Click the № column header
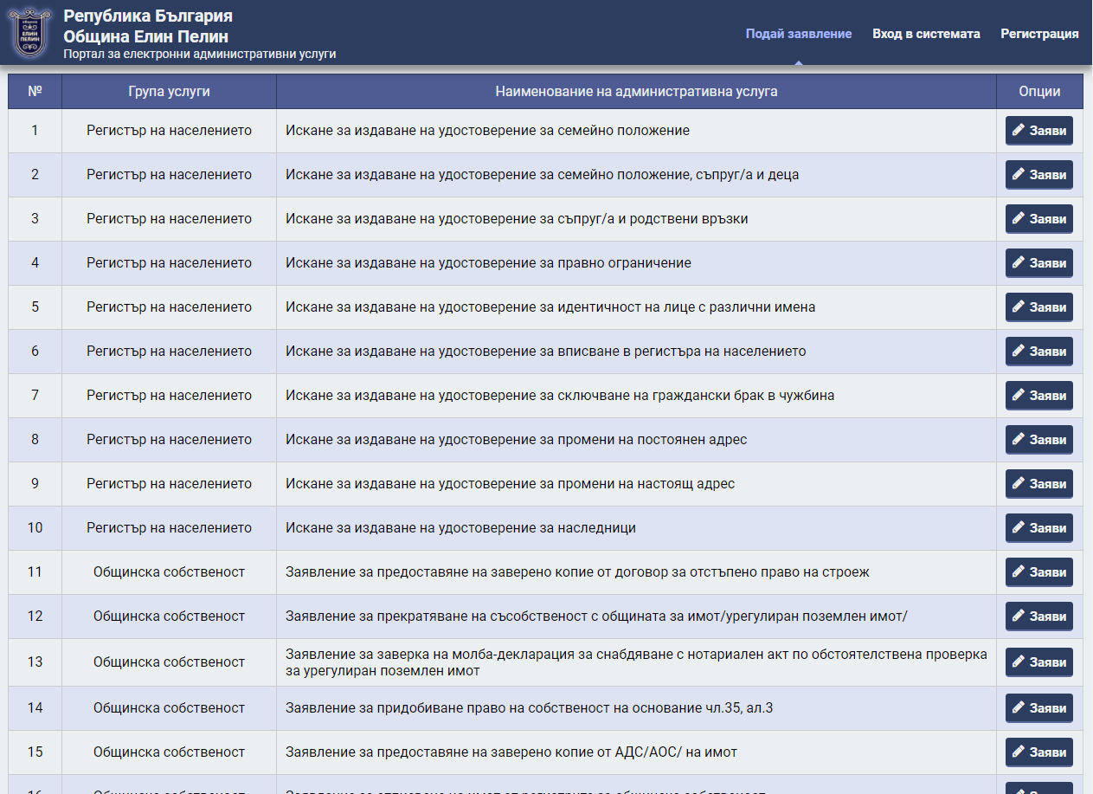 (35, 91)
